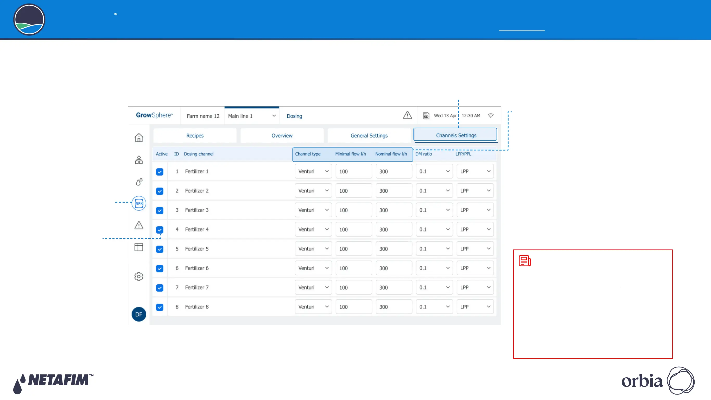Toggle Active checkbox for Fertilizer 4
The height and width of the screenshot is (400, 711).
160,230
